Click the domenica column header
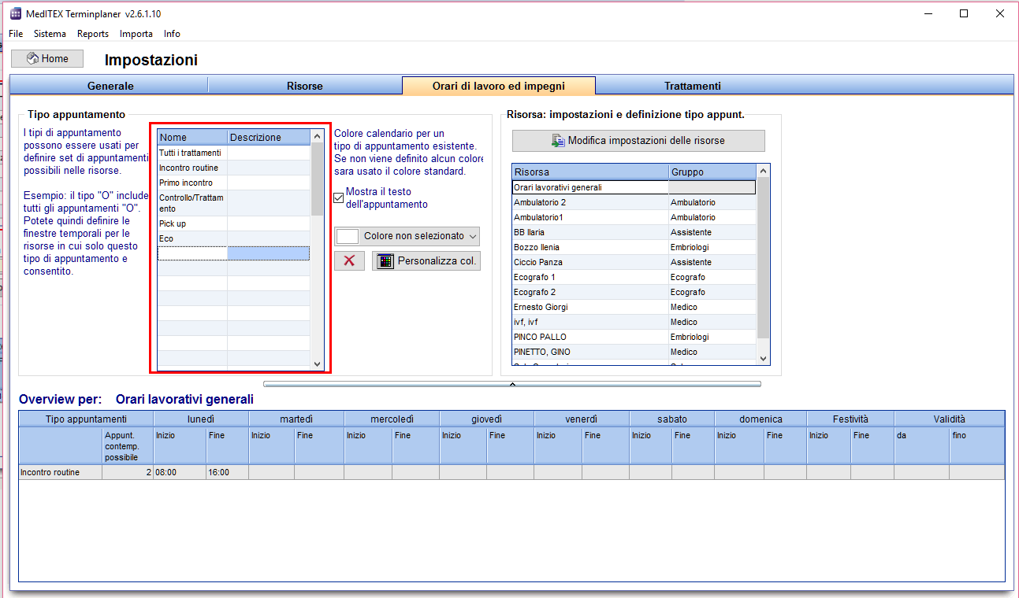Image resolution: width=1019 pixels, height=598 pixels. (x=761, y=419)
